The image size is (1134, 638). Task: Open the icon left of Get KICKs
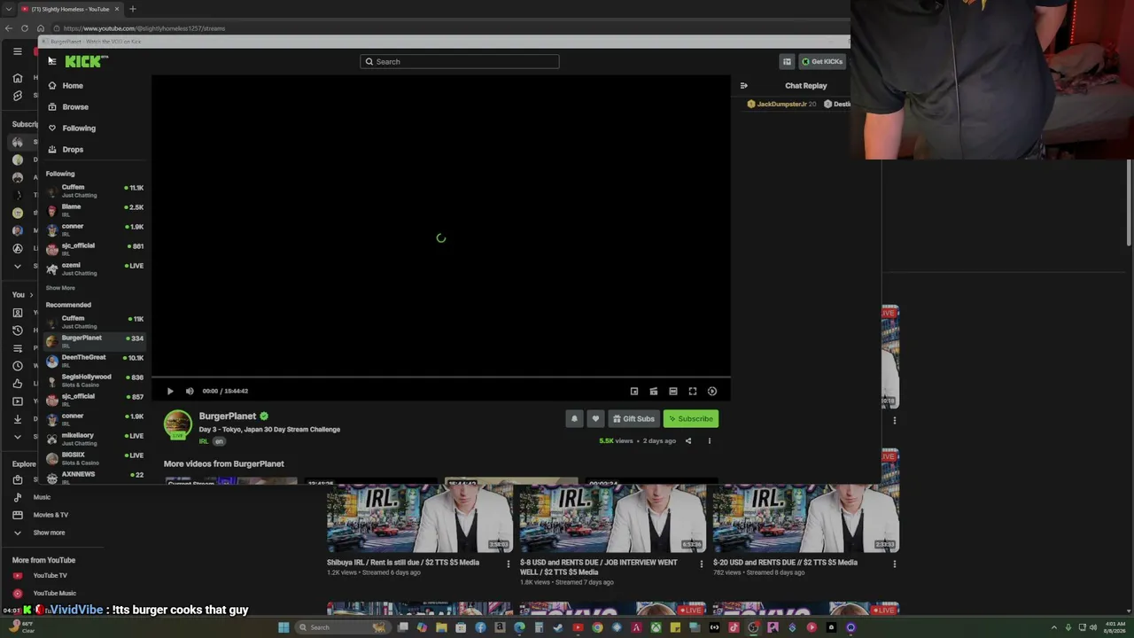pyautogui.click(x=787, y=62)
